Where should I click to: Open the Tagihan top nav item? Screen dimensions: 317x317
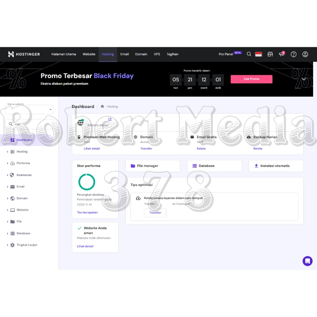pyautogui.click(x=172, y=54)
